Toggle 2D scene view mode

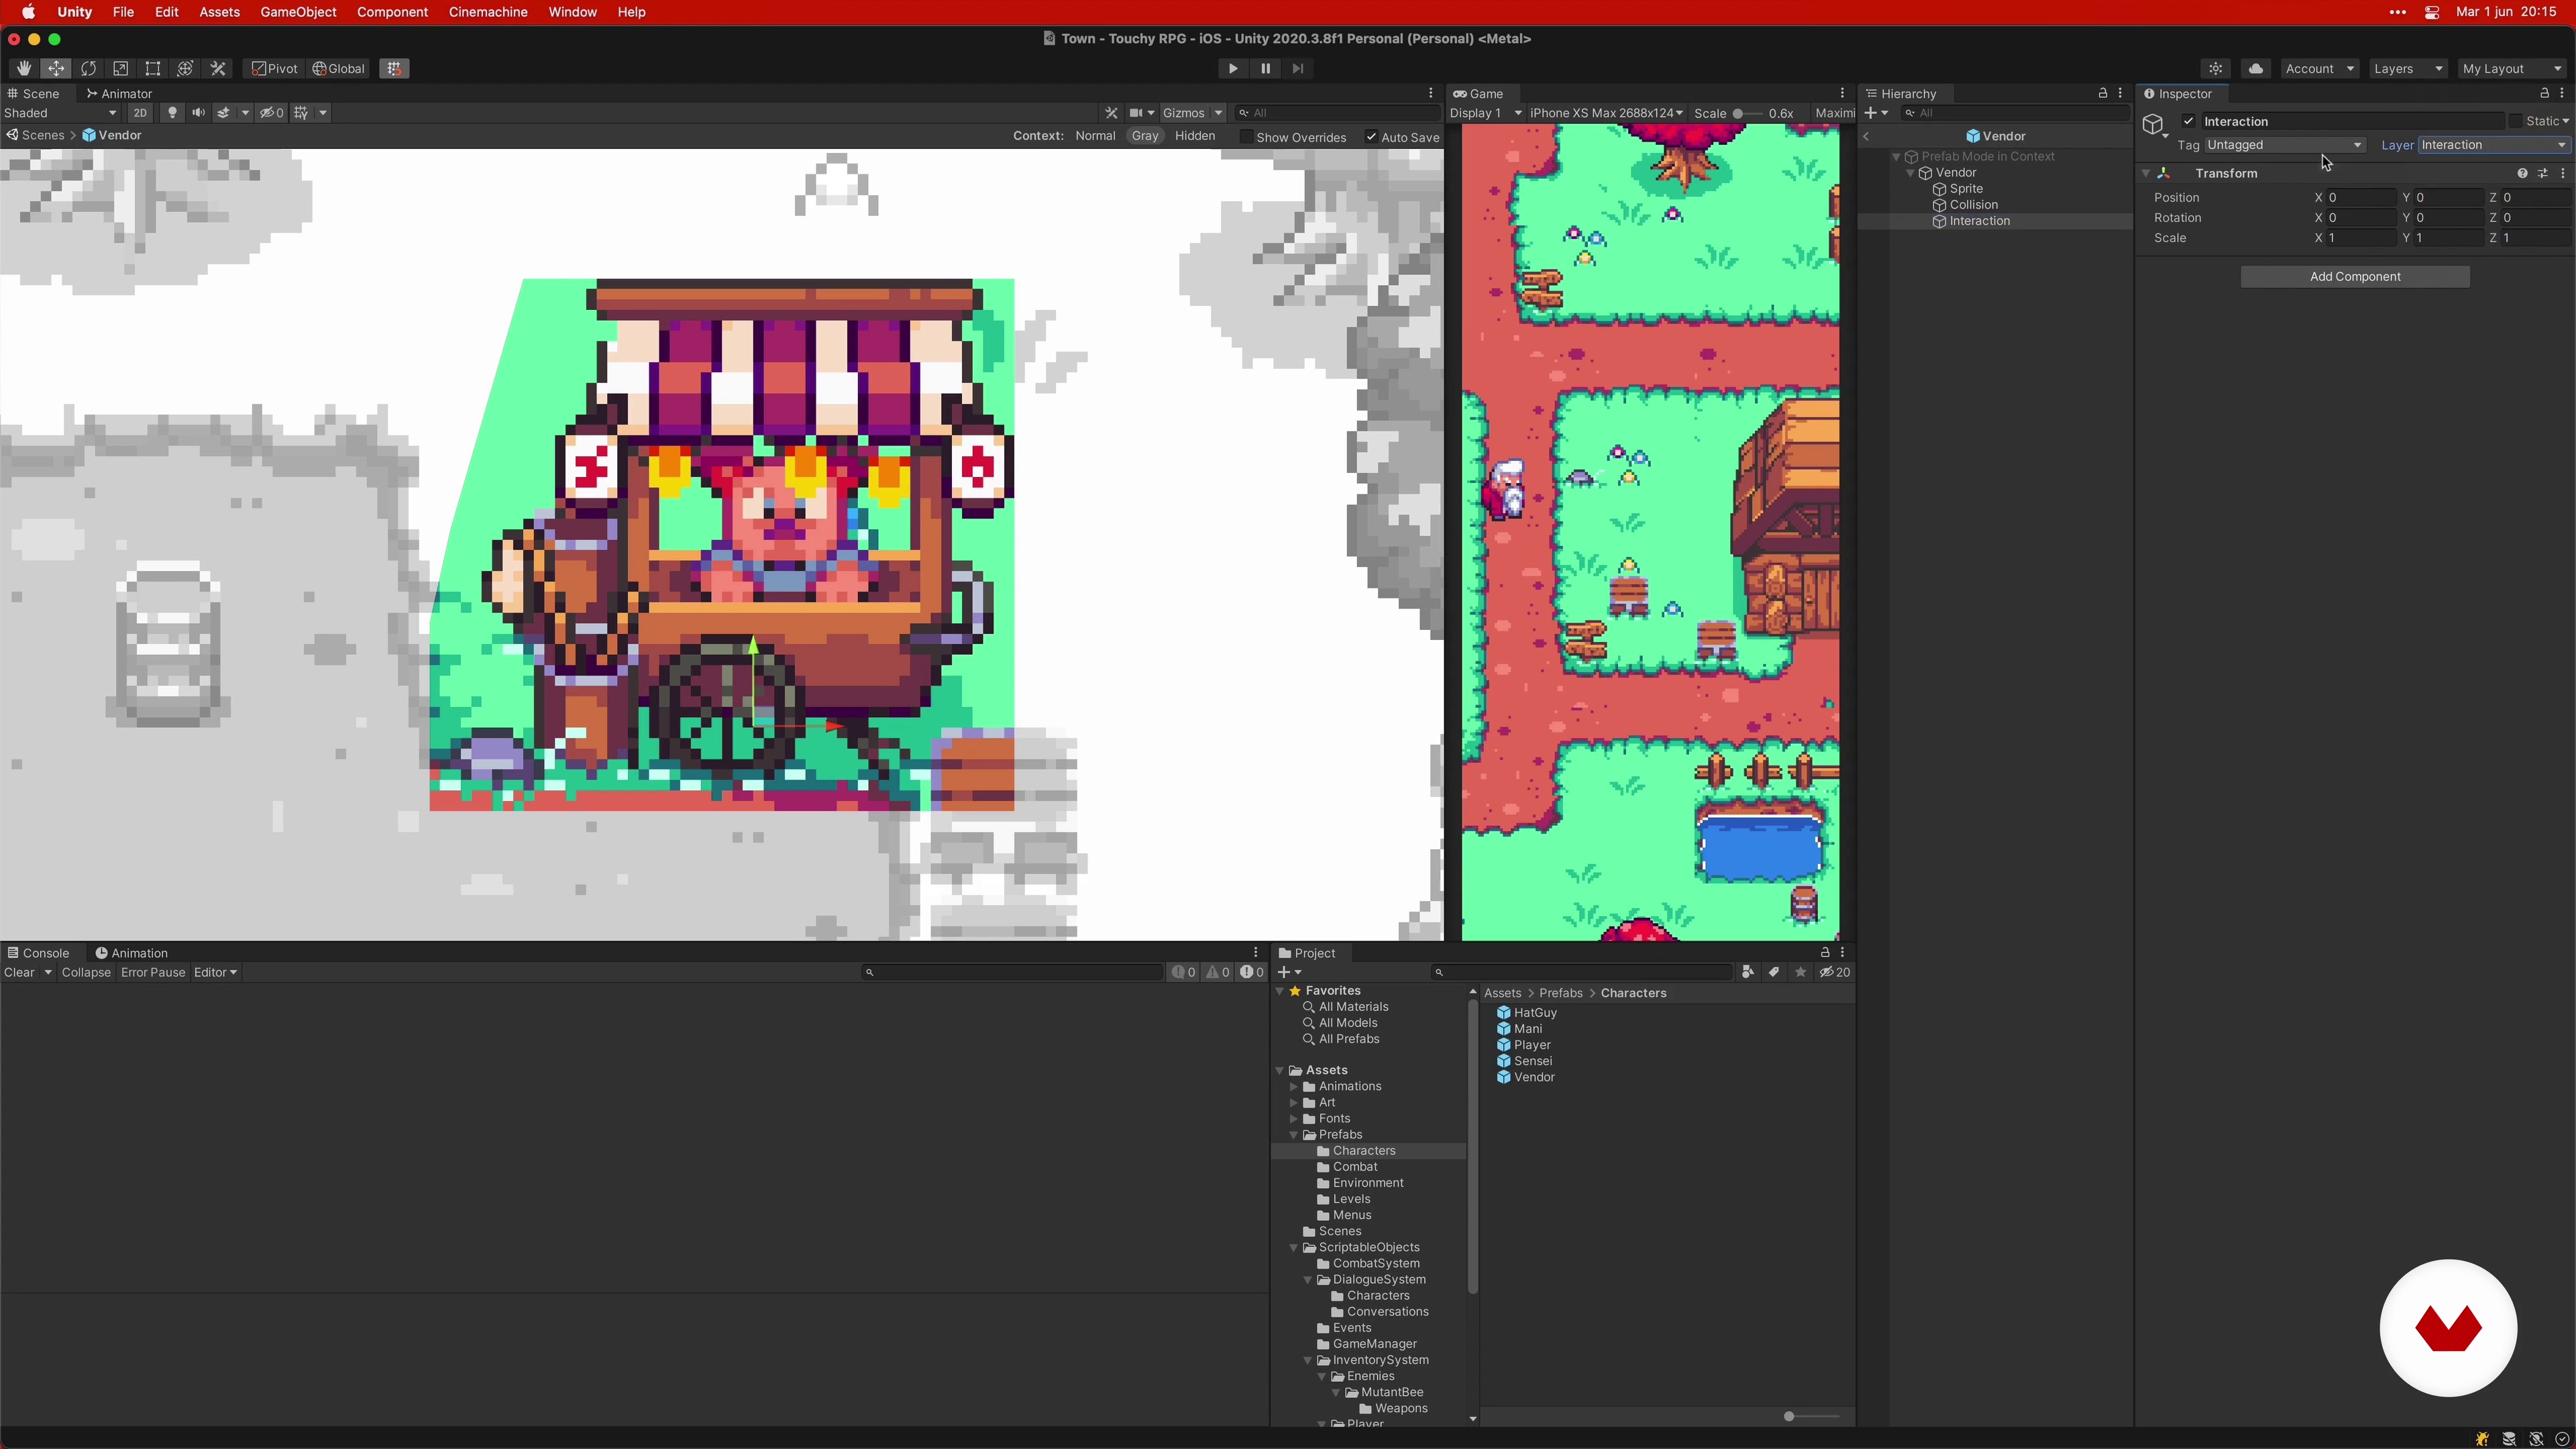pos(140,113)
